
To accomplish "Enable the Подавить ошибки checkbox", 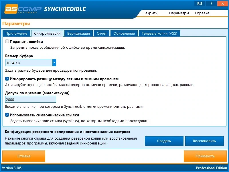I will pos(7,42).
